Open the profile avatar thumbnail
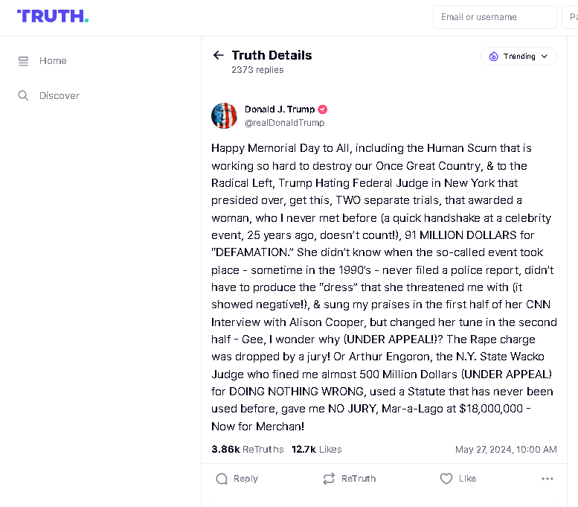 coord(224,115)
